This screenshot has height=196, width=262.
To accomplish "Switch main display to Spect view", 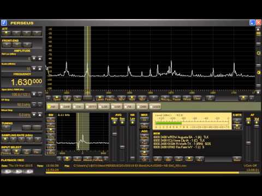I will pos(57,98).
